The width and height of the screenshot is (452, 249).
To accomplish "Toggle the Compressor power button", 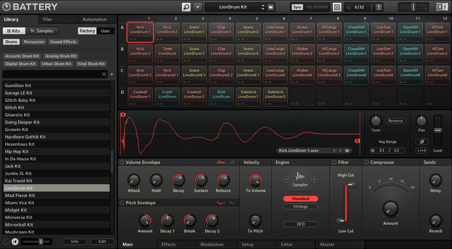I will (366, 162).
